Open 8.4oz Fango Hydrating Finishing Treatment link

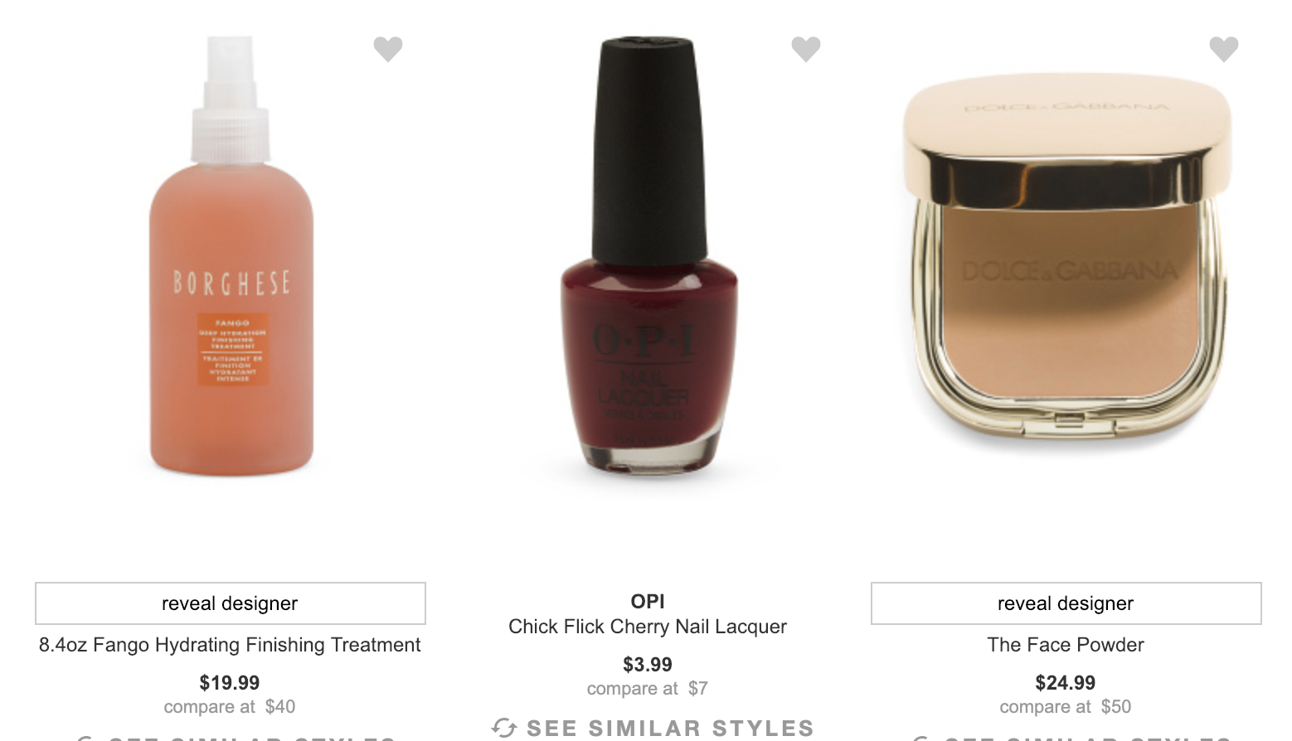tap(230, 645)
